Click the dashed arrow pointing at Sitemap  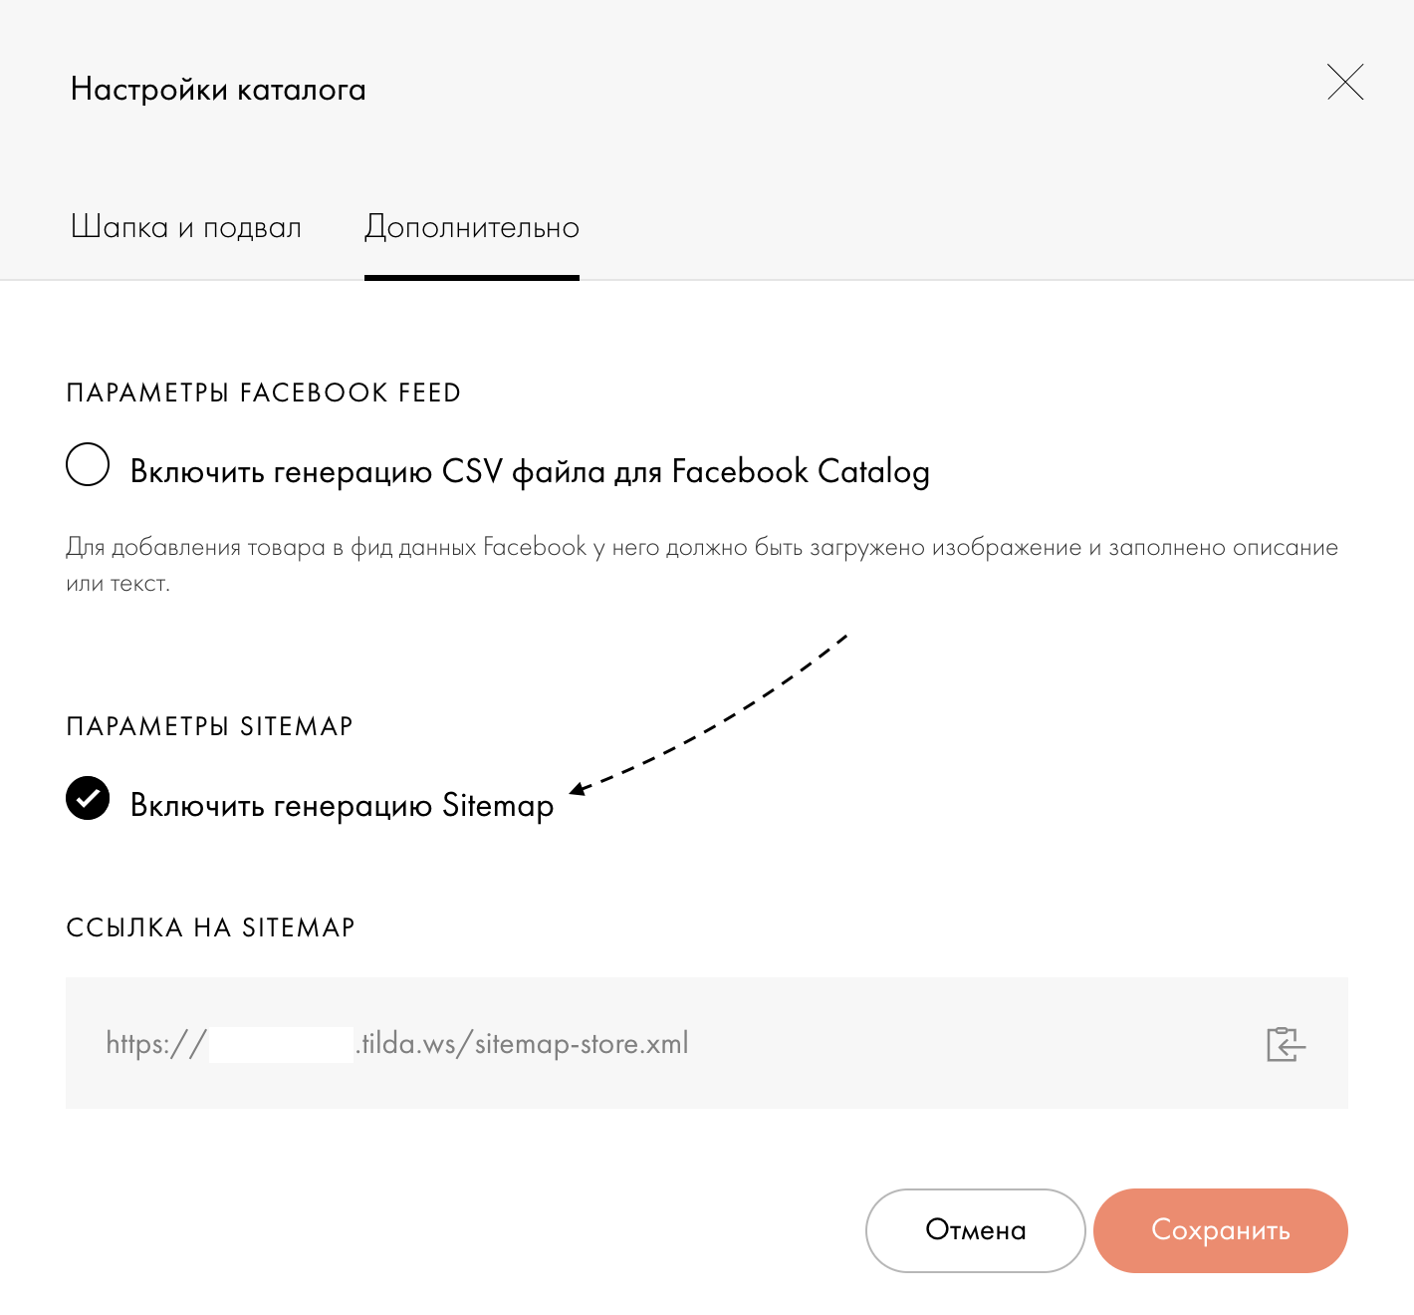(708, 714)
